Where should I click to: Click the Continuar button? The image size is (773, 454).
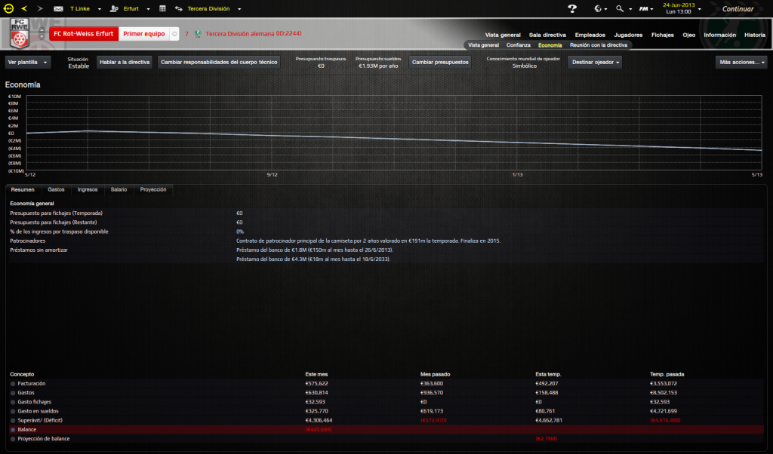point(738,9)
